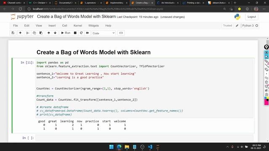Click the Python logo icon
The width and height of the screenshot is (269, 151).
click(237, 17)
